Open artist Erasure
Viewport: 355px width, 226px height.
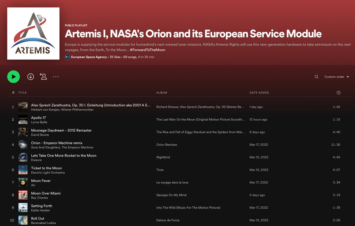pos(36,160)
